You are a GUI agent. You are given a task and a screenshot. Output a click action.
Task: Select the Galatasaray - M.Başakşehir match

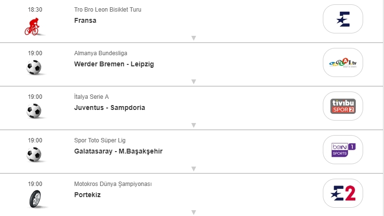tap(118, 151)
